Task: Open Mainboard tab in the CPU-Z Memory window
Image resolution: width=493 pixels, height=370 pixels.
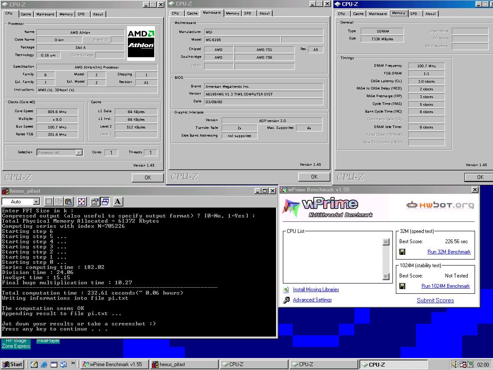Action: pyautogui.click(x=377, y=14)
